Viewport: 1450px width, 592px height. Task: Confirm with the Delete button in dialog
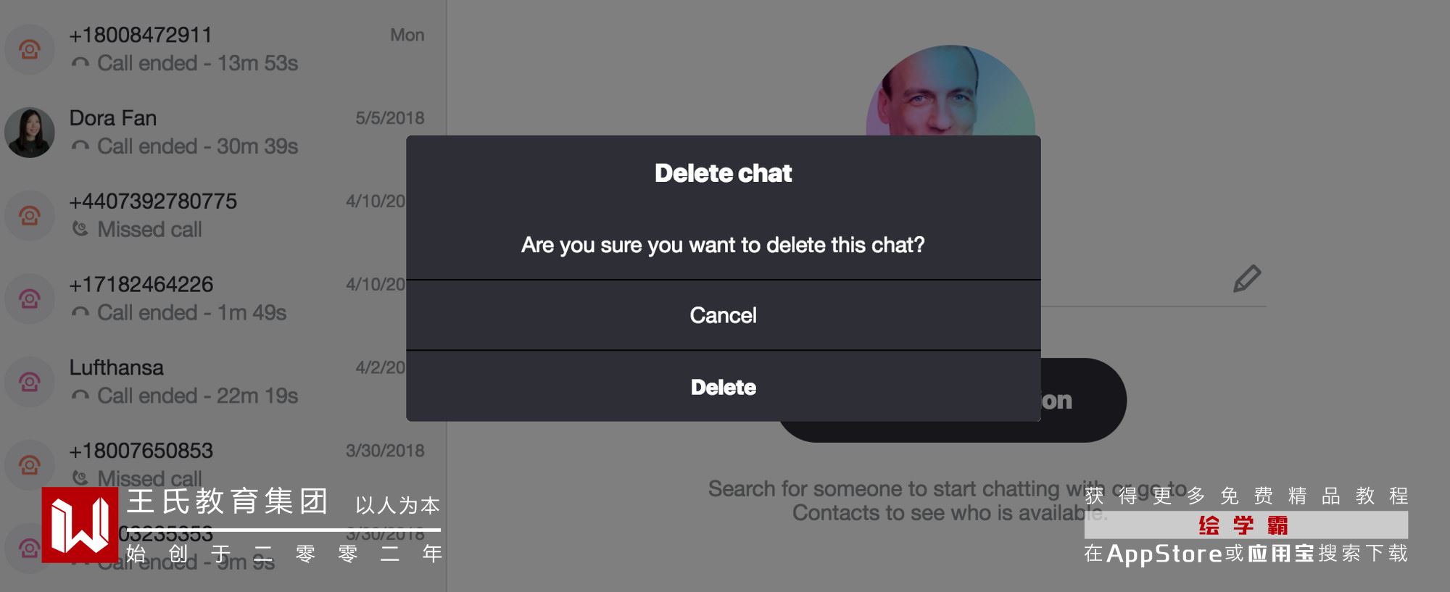pyautogui.click(x=723, y=387)
